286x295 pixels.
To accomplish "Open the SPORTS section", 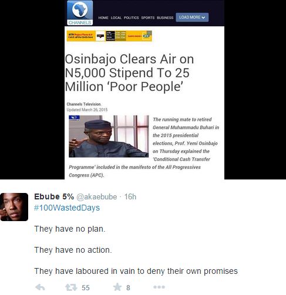I will coord(148,18).
